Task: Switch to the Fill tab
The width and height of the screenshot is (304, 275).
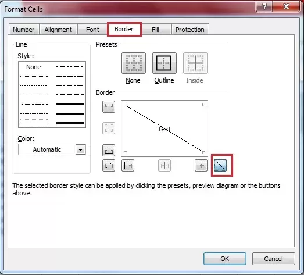Action: click(x=155, y=30)
